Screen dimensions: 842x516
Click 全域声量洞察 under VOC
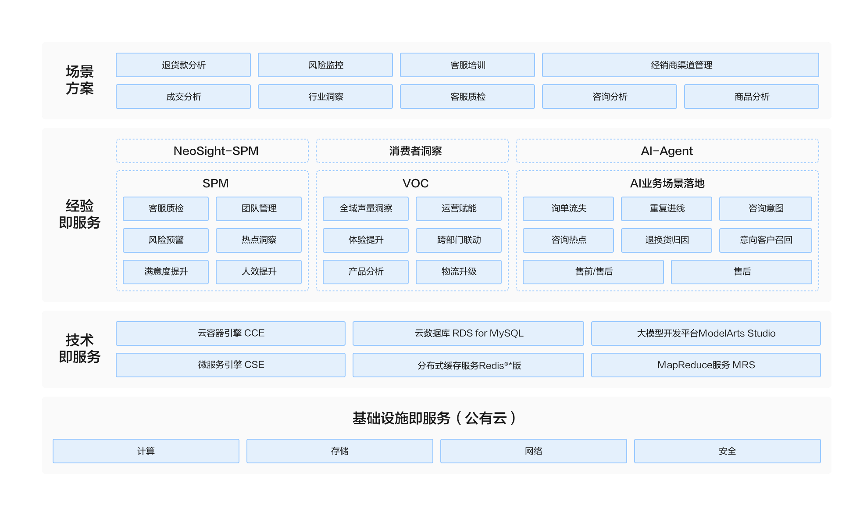click(x=366, y=208)
